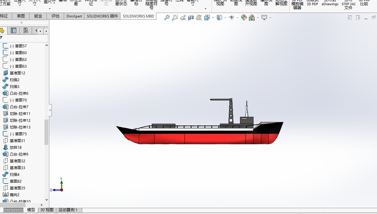The width and height of the screenshot is (377, 214).
Task: Click the filter funnel icon in tree
Action: (1, 38)
